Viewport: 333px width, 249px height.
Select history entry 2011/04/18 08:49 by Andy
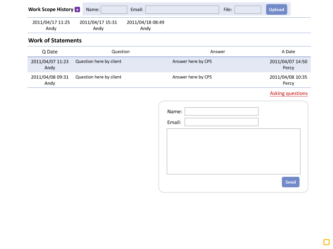(145, 25)
